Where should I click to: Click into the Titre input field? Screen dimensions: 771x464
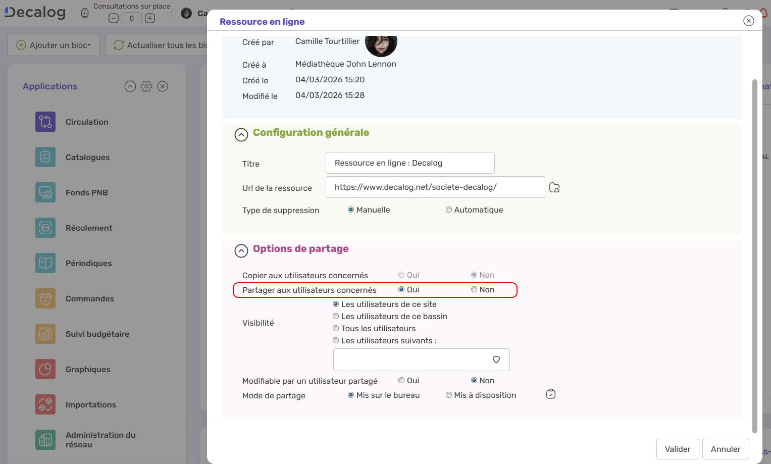pyautogui.click(x=409, y=163)
